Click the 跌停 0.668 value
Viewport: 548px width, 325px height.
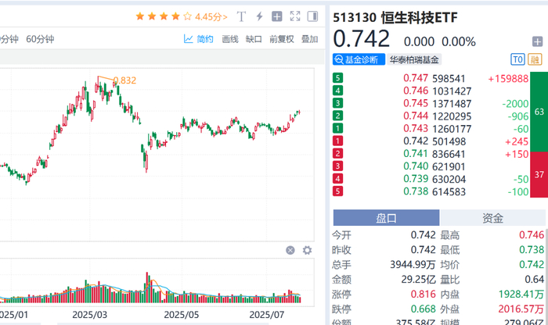(424, 309)
